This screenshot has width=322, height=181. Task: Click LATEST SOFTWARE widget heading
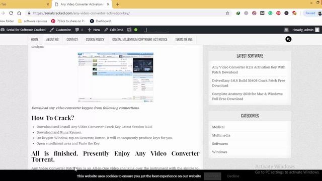(x=250, y=56)
